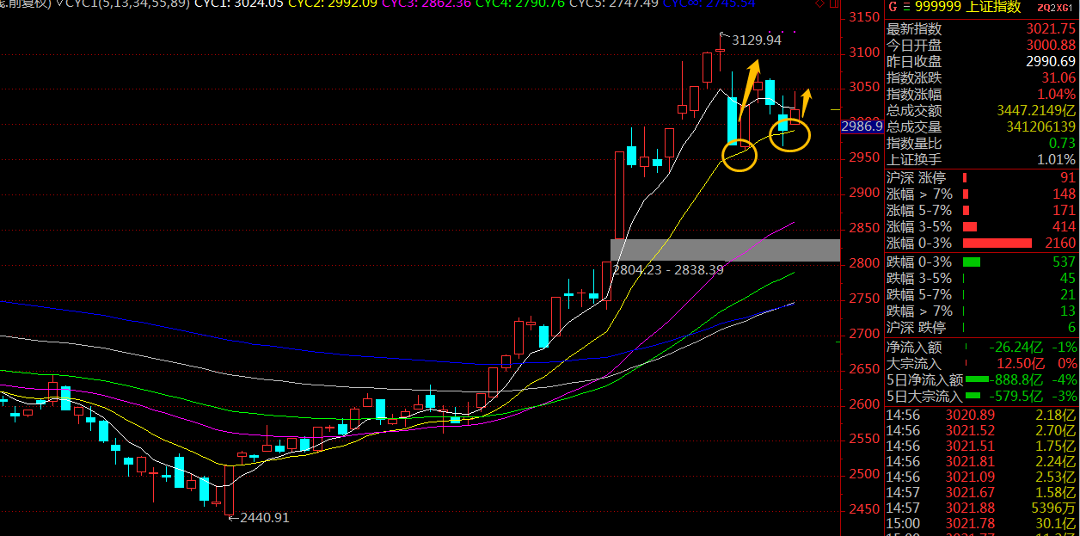The width and height of the screenshot is (1080, 536).
Task: Click the small orange arrow on the right
Action: click(806, 102)
